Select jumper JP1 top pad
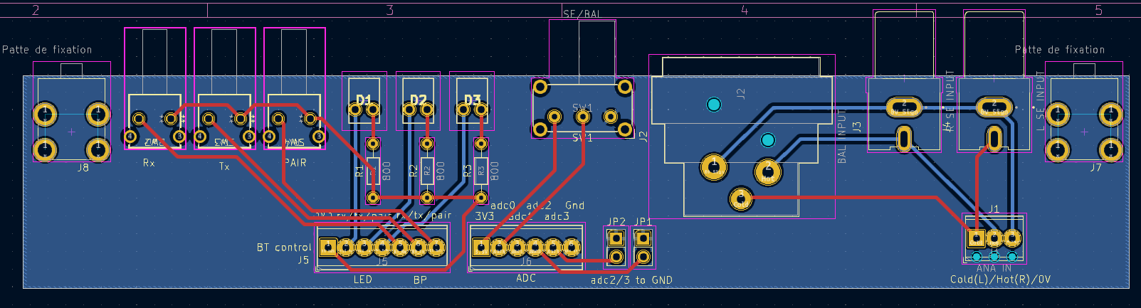Screen dimensions: 1141x308 (643, 238)
